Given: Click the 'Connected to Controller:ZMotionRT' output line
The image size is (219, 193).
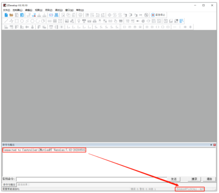Looking at the screenshot, I should (44, 150).
